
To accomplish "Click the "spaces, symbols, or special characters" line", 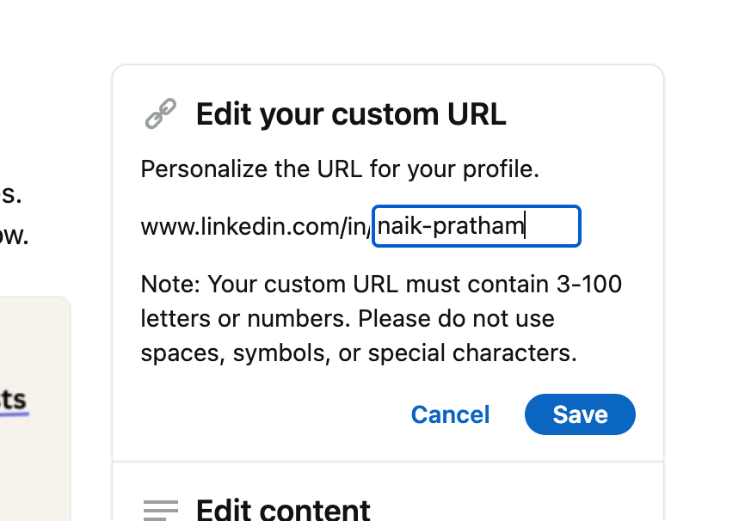I will pos(358,352).
